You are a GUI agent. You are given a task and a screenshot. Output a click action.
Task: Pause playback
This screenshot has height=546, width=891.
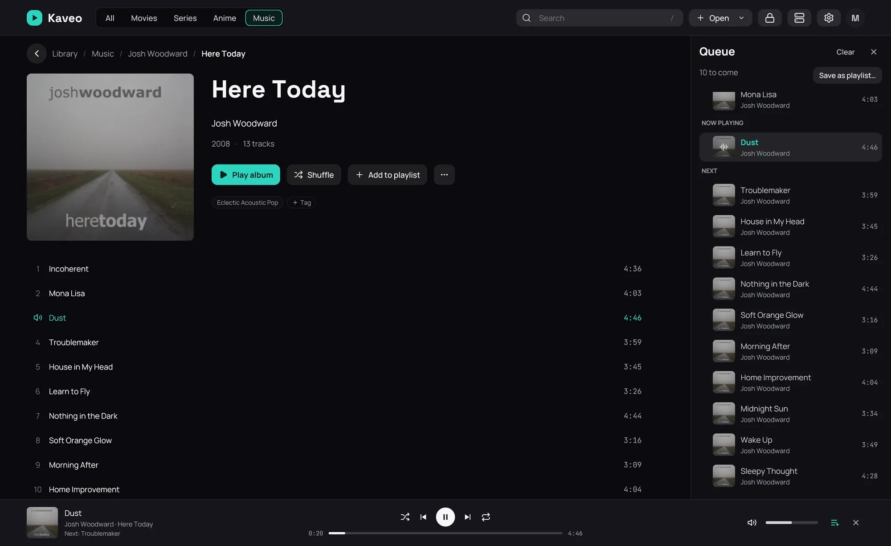pyautogui.click(x=445, y=517)
